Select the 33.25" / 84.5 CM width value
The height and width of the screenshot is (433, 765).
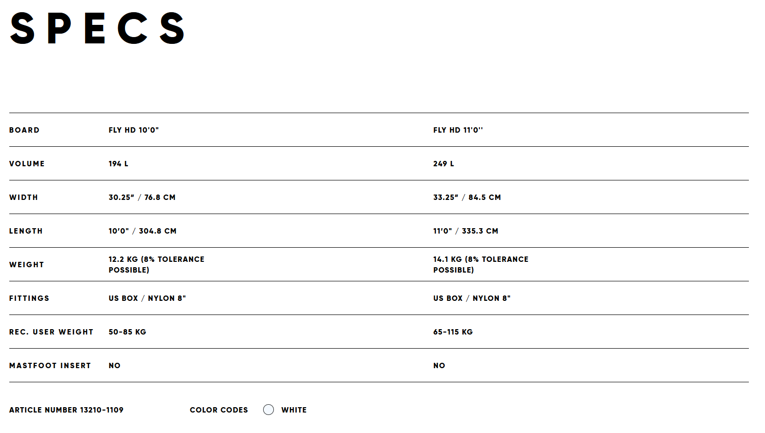467,197
